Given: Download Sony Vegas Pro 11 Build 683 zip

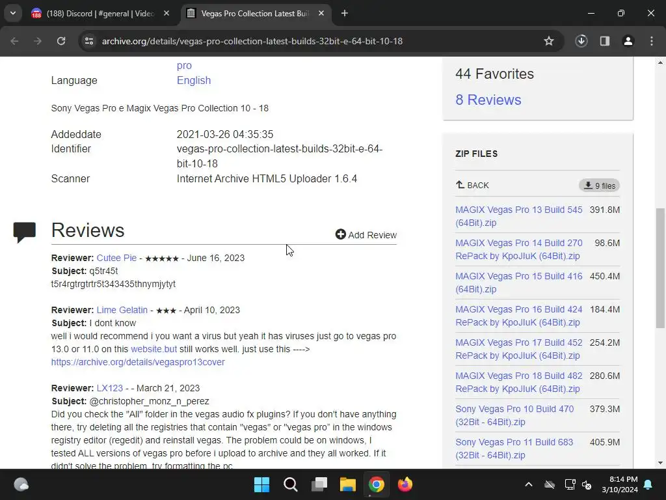Looking at the screenshot, I should coord(514,449).
